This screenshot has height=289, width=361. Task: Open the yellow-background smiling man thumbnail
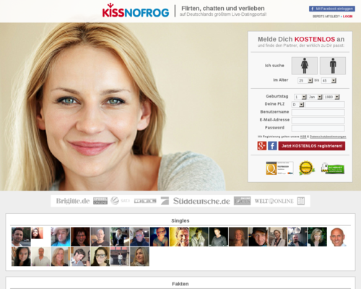click(x=179, y=237)
